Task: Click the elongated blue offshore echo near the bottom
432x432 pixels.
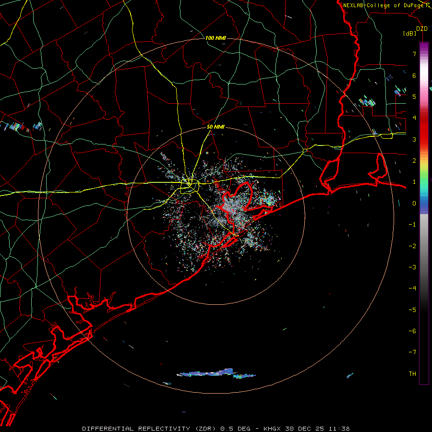Action: pyautogui.click(x=216, y=373)
